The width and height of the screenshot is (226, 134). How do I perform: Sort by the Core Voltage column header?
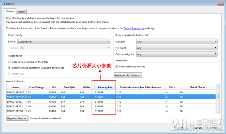(x=36, y=87)
